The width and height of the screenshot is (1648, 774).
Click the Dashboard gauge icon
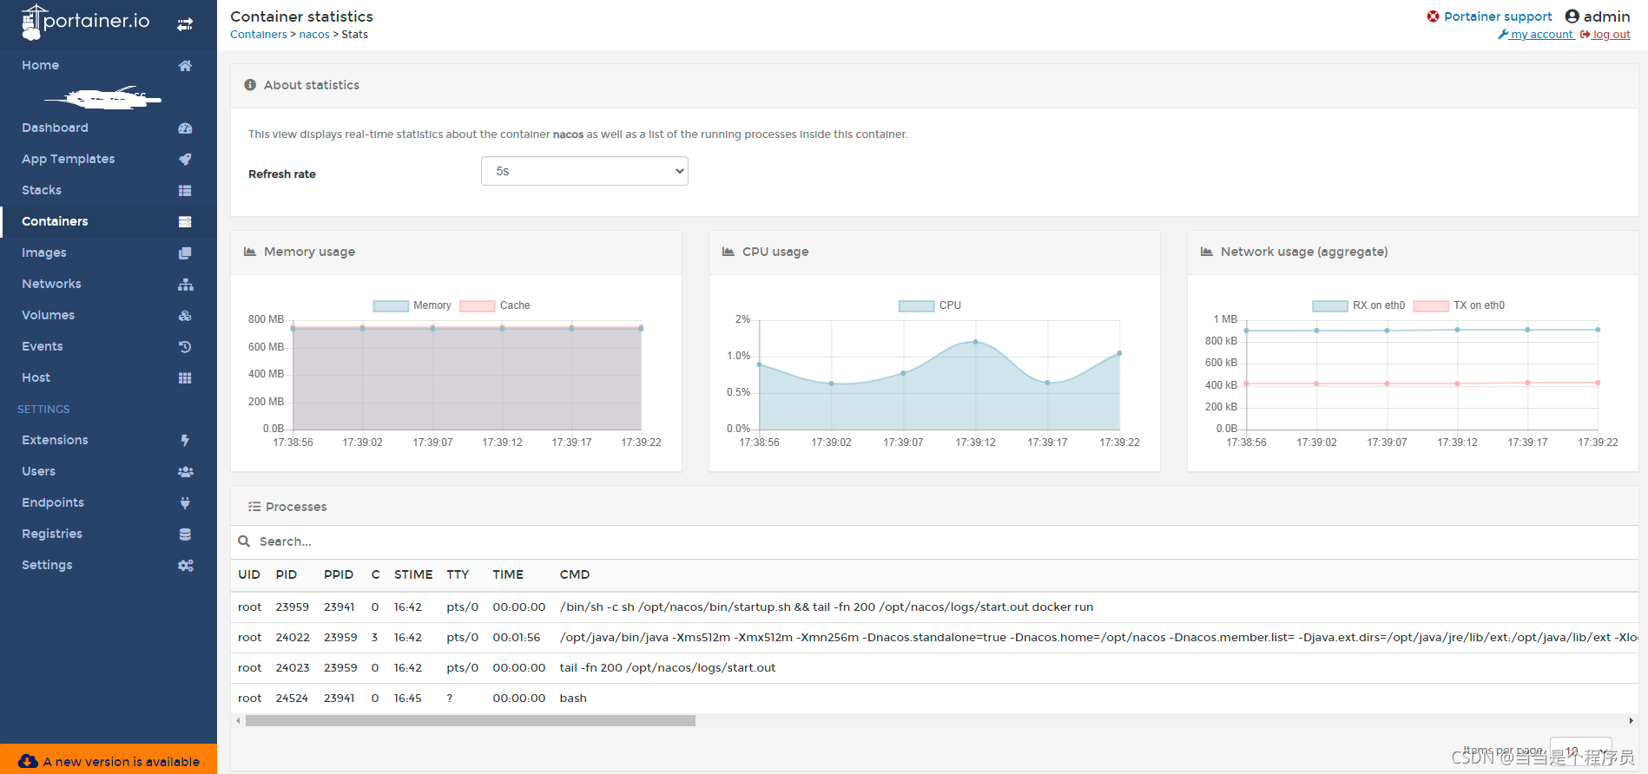[185, 128]
